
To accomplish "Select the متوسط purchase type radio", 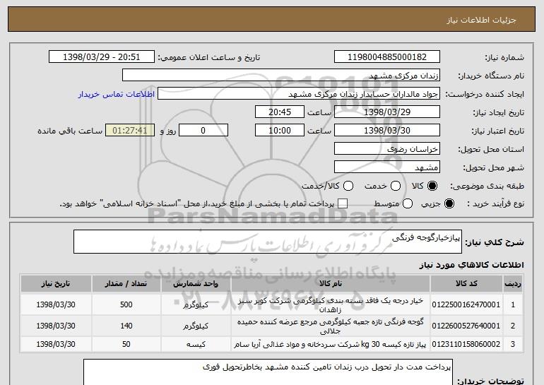I will [x=408, y=204].
